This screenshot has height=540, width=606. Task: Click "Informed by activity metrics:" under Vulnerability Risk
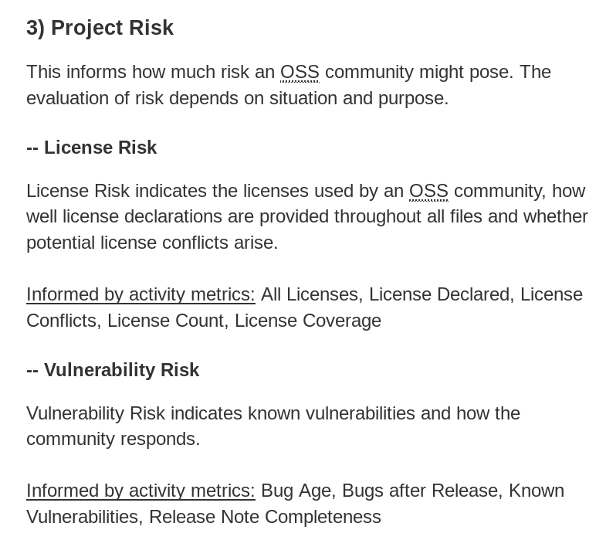[x=140, y=491]
